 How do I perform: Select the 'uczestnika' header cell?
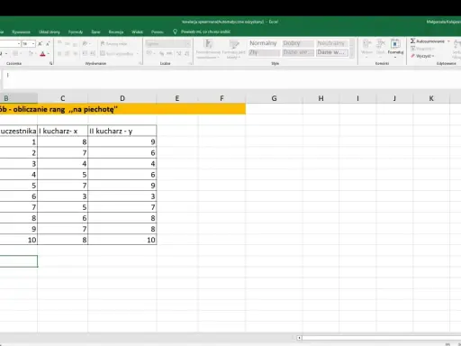point(19,131)
